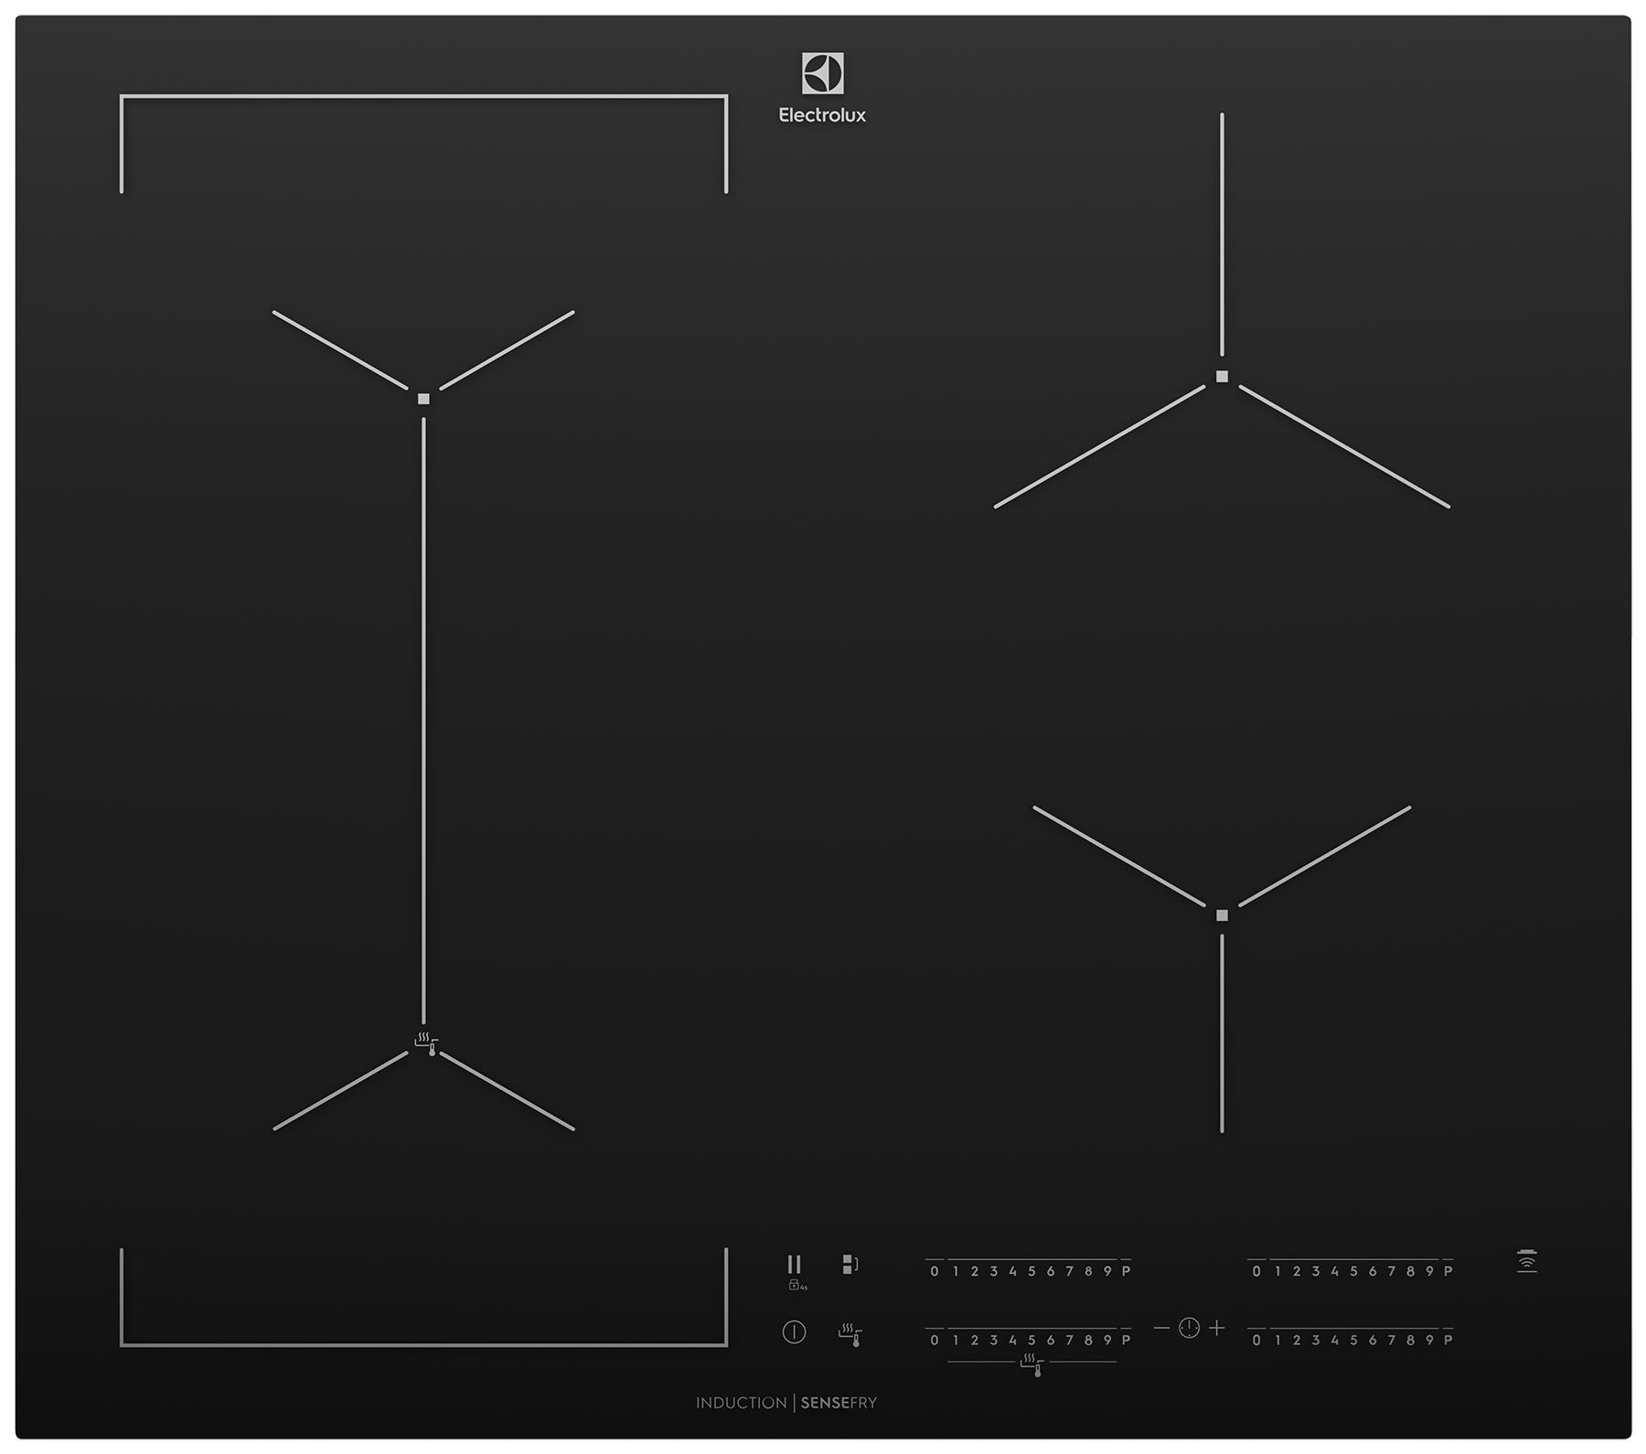Tap the Hob2Hood wireless icon
This screenshot has width=1646, height=1454.
click(1526, 1261)
